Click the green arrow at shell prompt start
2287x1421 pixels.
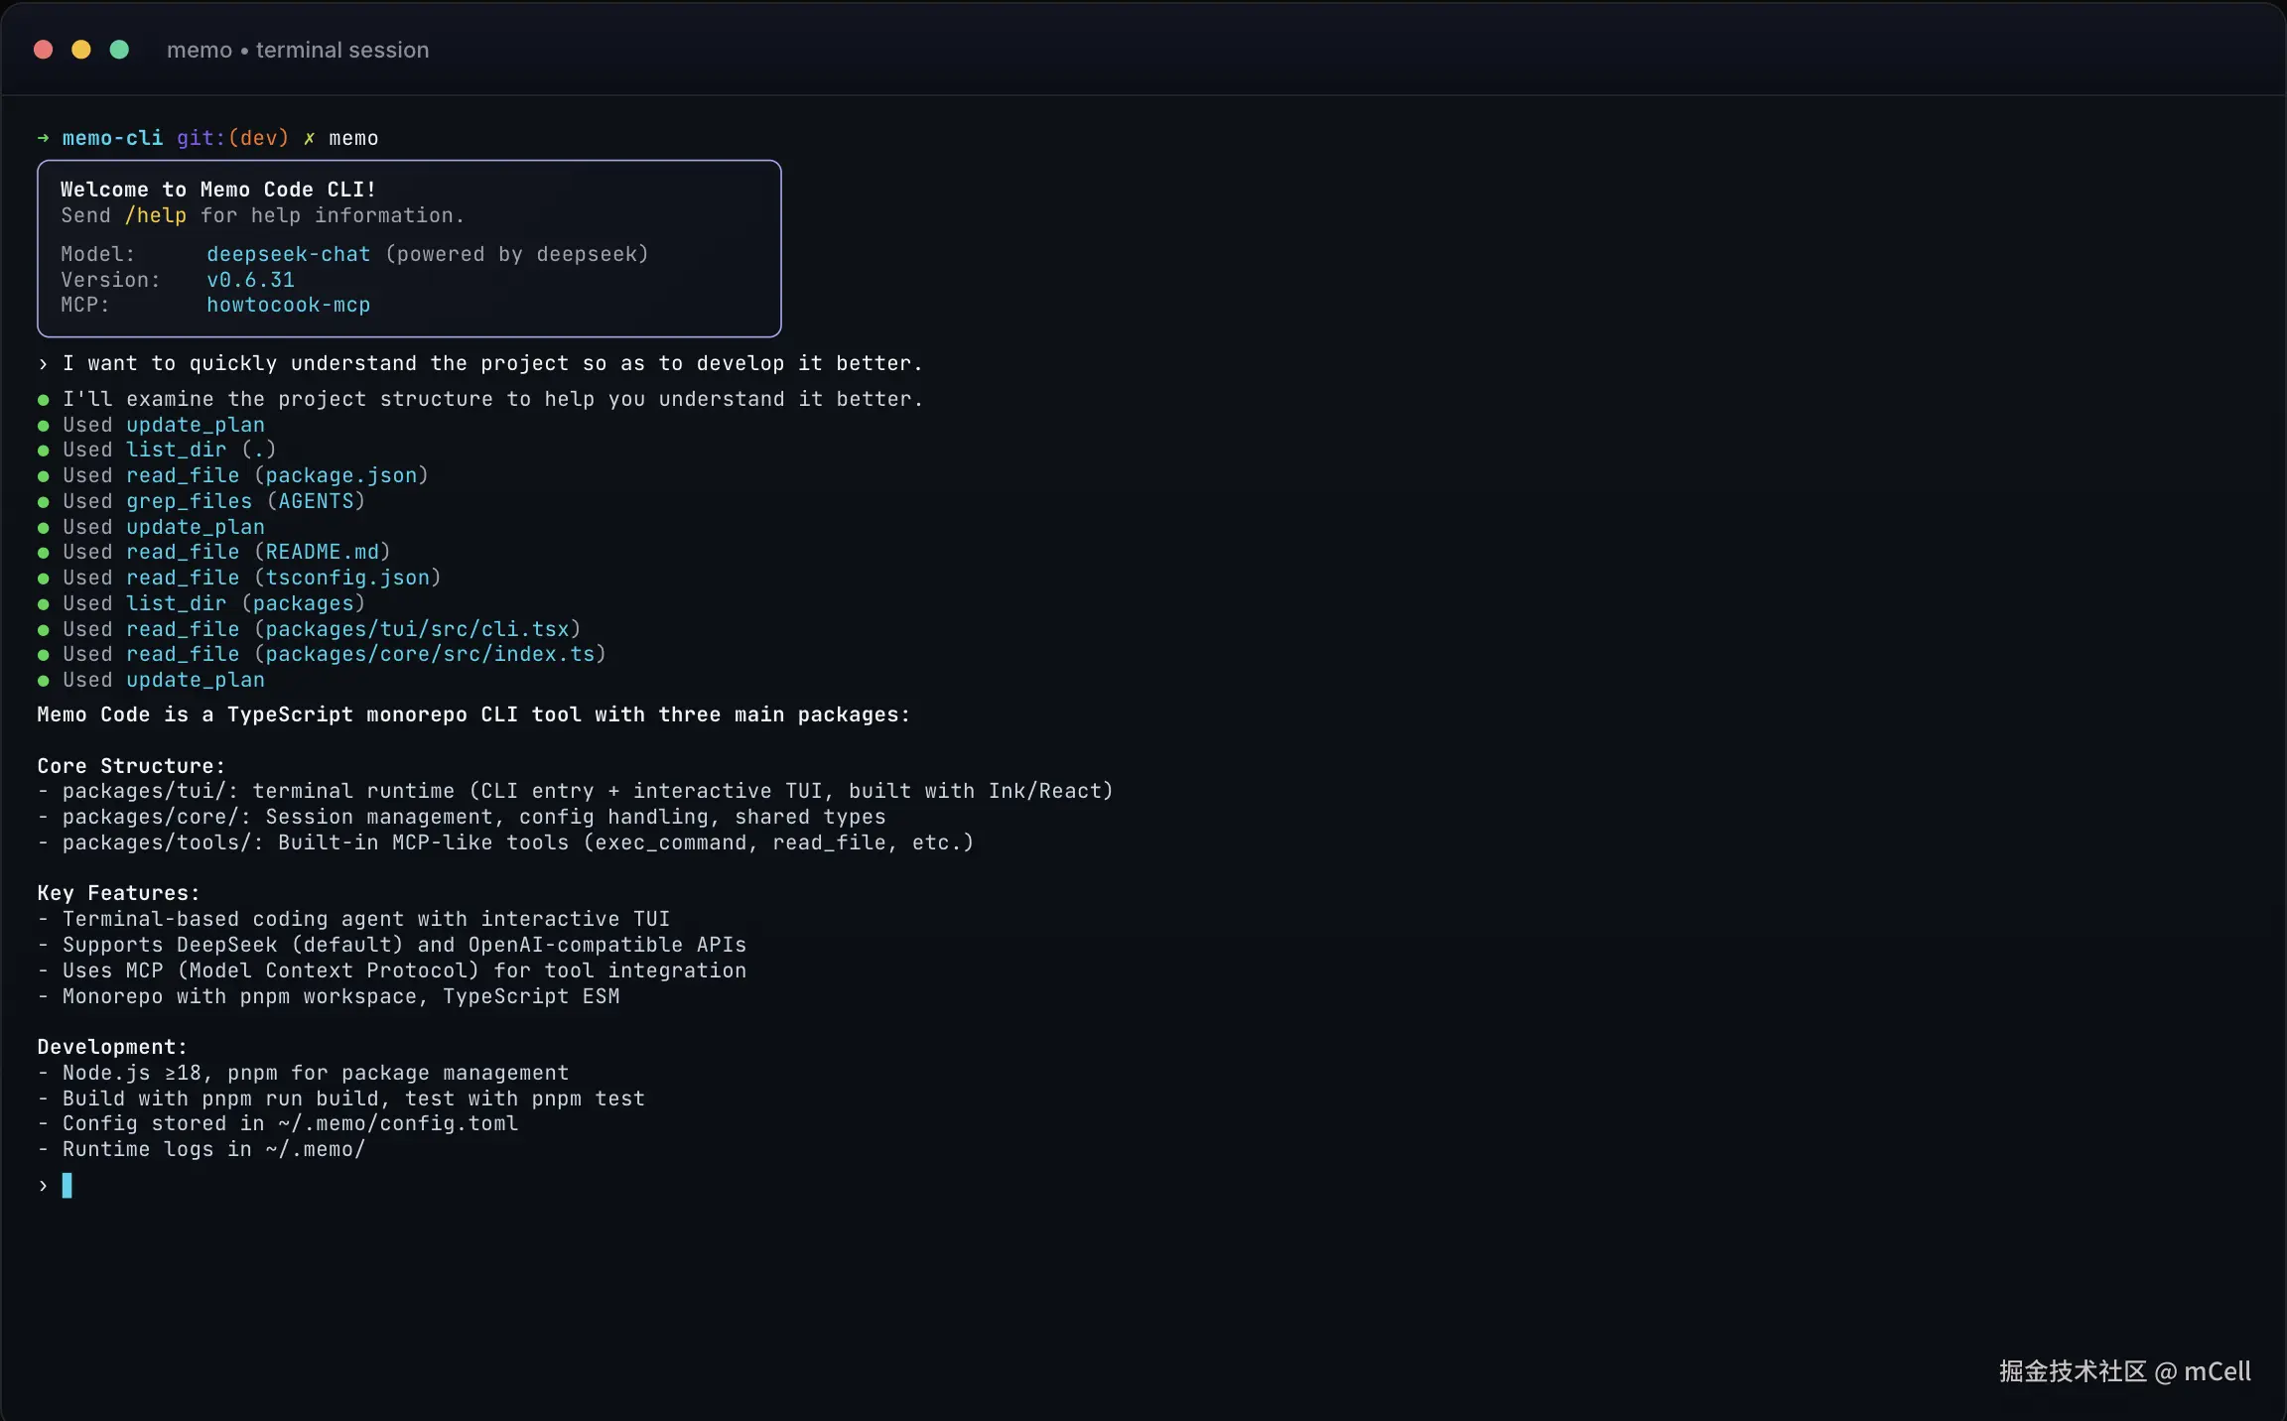coord(43,138)
